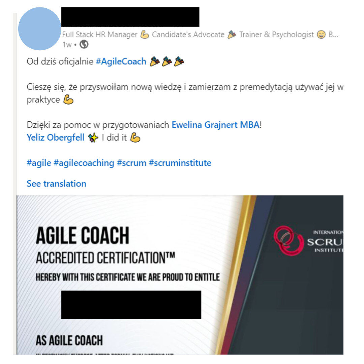Open the #agile hashtag
This screenshot has height=364, width=364.
[39, 163]
